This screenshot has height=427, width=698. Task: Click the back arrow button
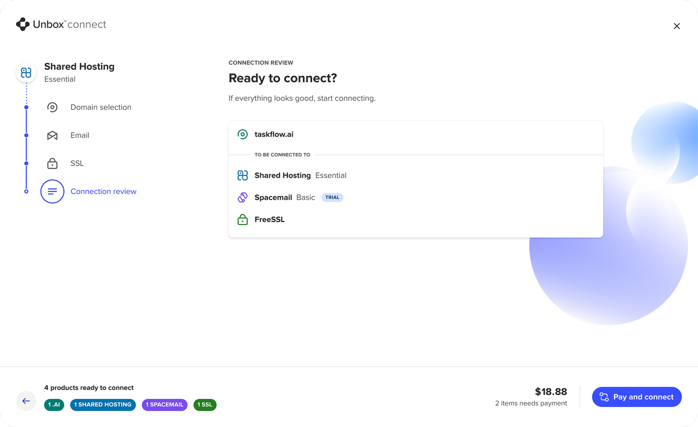tap(26, 401)
